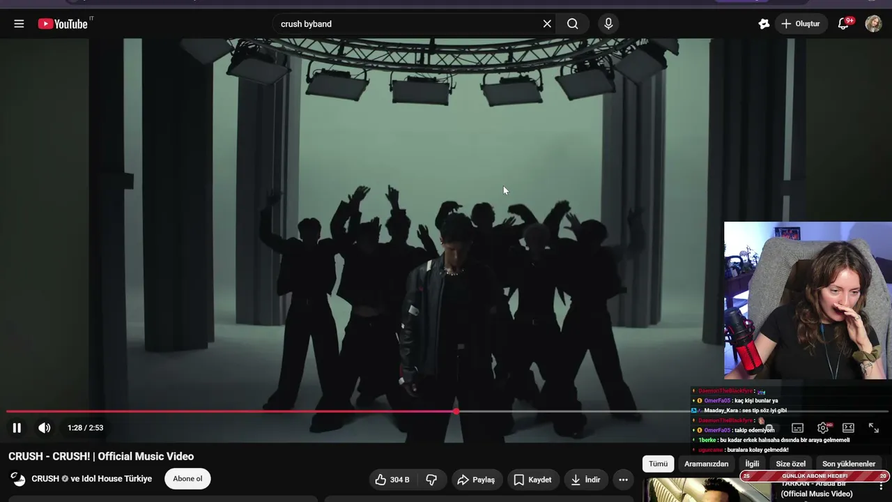Pause the playing video
Image resolution: width=892 pixels, height=502 pixels.
17,428
